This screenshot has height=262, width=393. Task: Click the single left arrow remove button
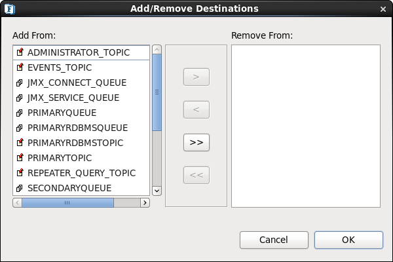(x=196, y=109)
